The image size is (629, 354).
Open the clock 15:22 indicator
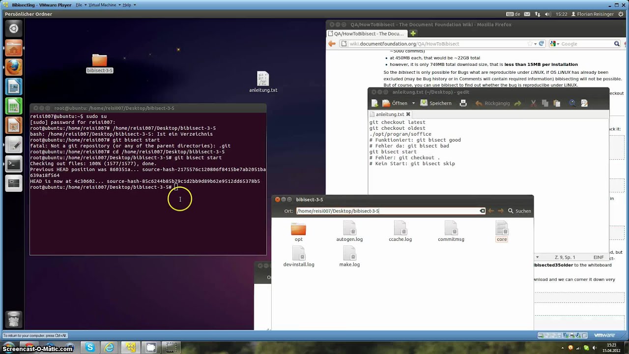(562, 14)
